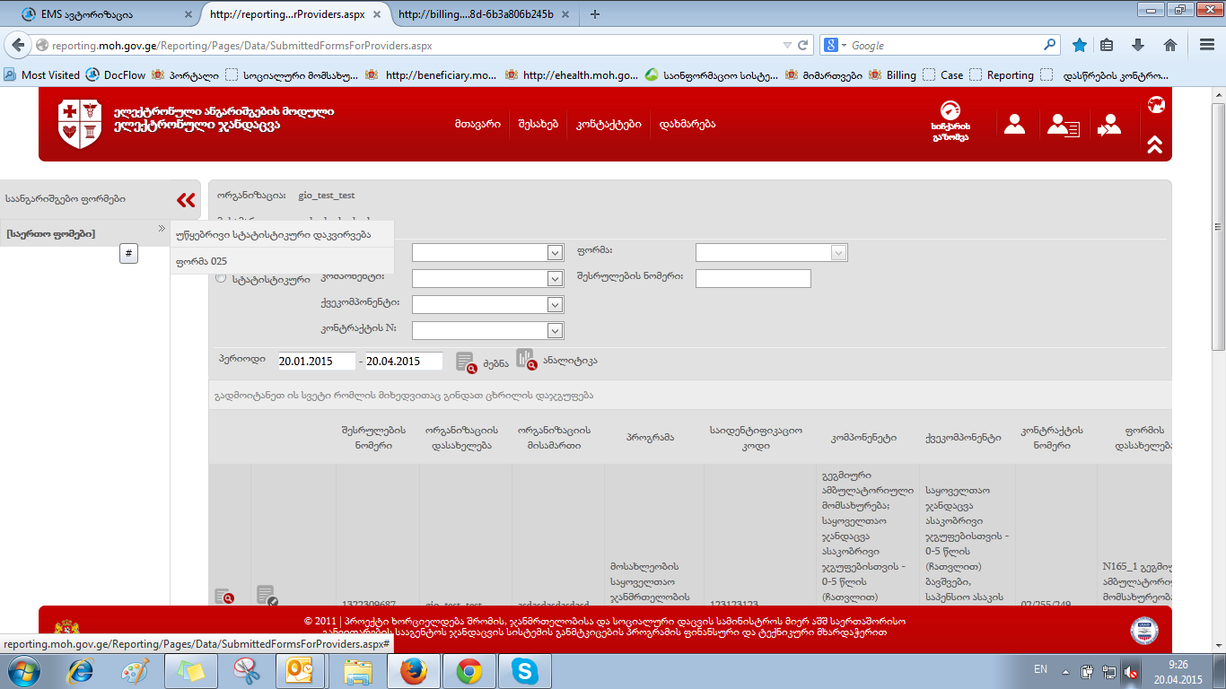
Task: Open the user details list icon
Action: (1062, 125)
